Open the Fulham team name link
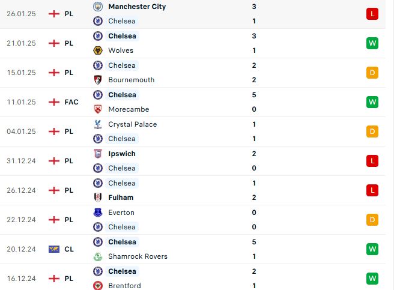 [121, 198]
